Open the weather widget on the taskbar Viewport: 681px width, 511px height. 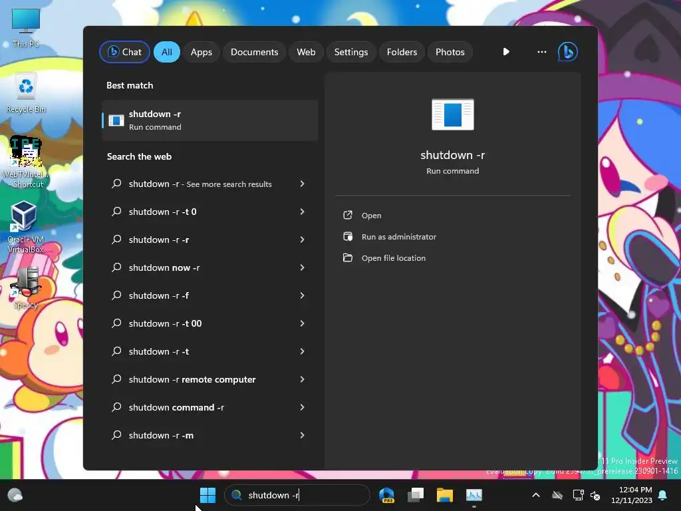(x=15, y=495)
